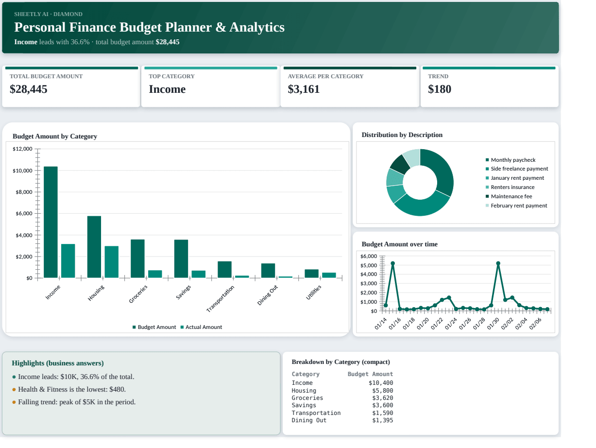Click the Budget Amount by Category title
Screen dimensions: 596x448
point(55,137)
